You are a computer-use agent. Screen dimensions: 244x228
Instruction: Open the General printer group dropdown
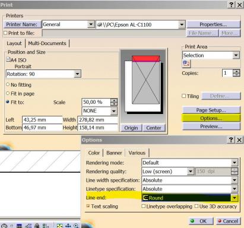[91, 24]
